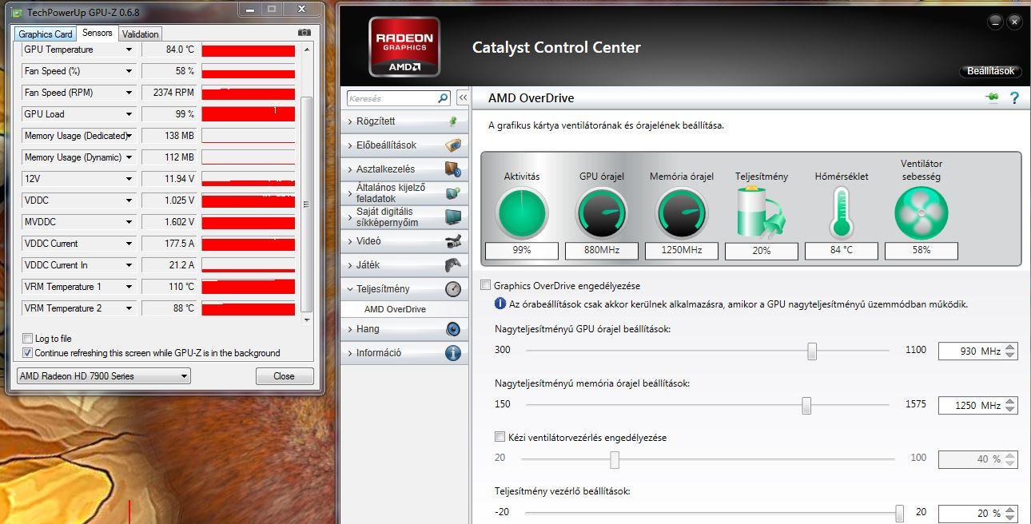Viewport: 1031px width, 524px height.
Task: Click the Játék gamepad icon
Action: click(x=453, y=265)
